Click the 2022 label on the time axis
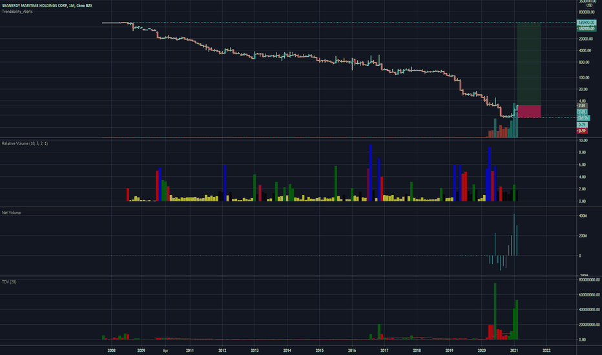The width and height of the screenshot is (602, 355). pos(546,350)
